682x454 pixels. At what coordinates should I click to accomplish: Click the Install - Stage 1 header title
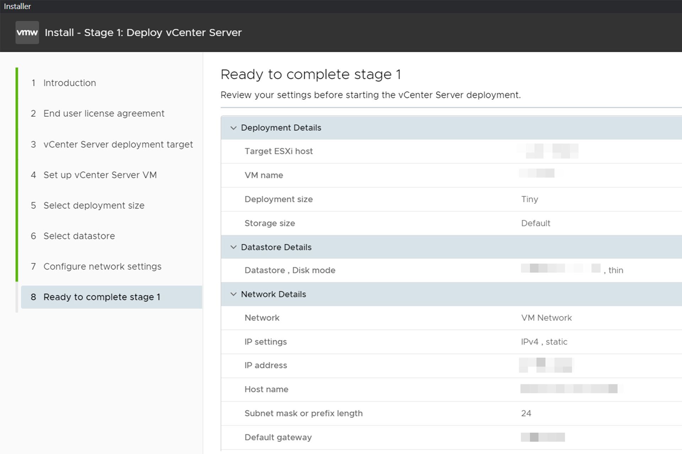coord(143,33)
